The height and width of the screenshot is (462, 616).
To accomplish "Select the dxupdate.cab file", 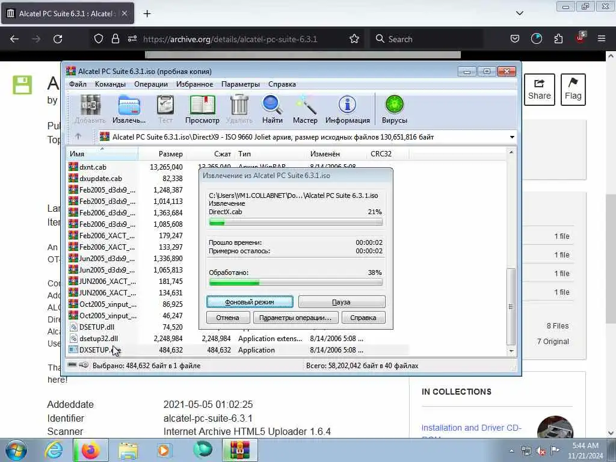I will [100, 178].
